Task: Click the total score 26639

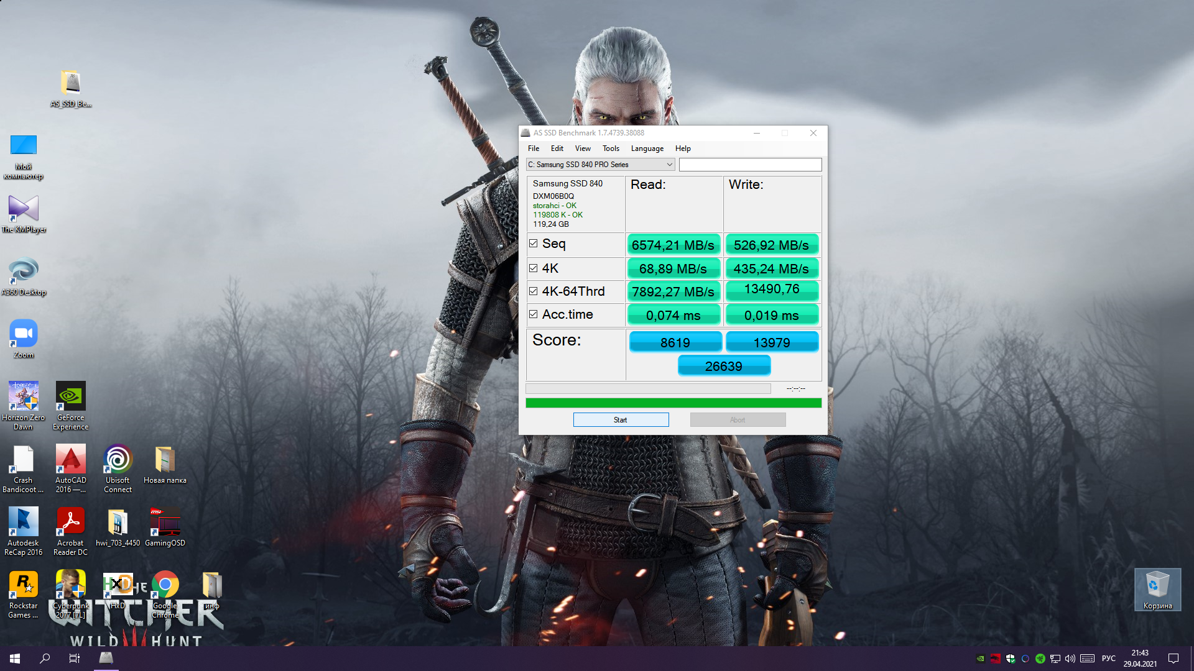Action: pos(724,366)
